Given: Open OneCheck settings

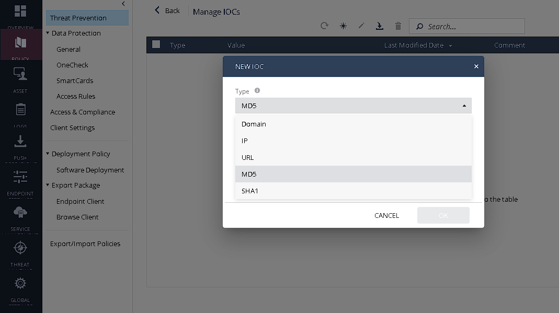Looking at the screenshot, I should pyautogui.click(x=72, y=65).
